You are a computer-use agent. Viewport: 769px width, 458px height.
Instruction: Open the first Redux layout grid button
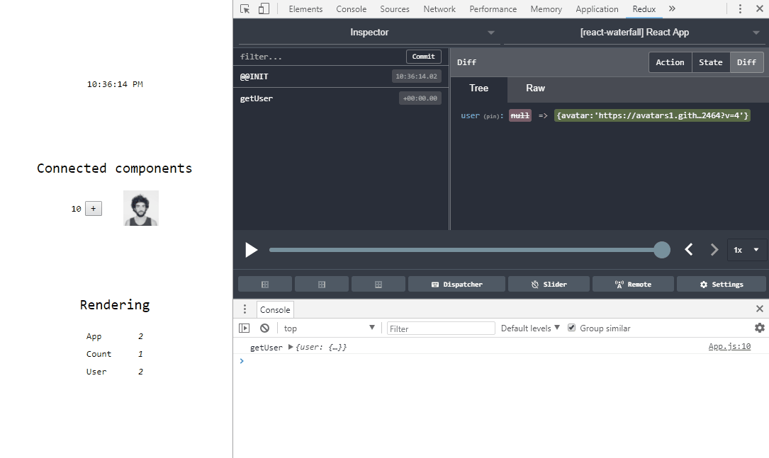pos(265,284)
